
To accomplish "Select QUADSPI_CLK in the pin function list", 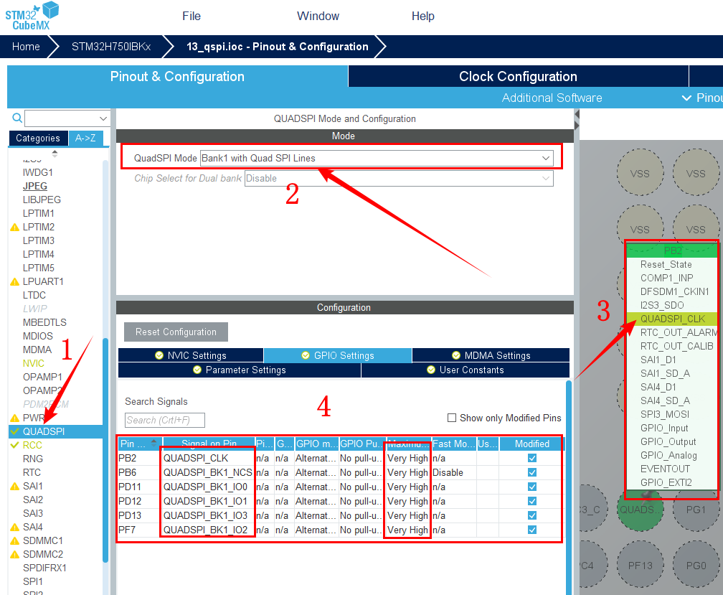I will pos(672,319).
